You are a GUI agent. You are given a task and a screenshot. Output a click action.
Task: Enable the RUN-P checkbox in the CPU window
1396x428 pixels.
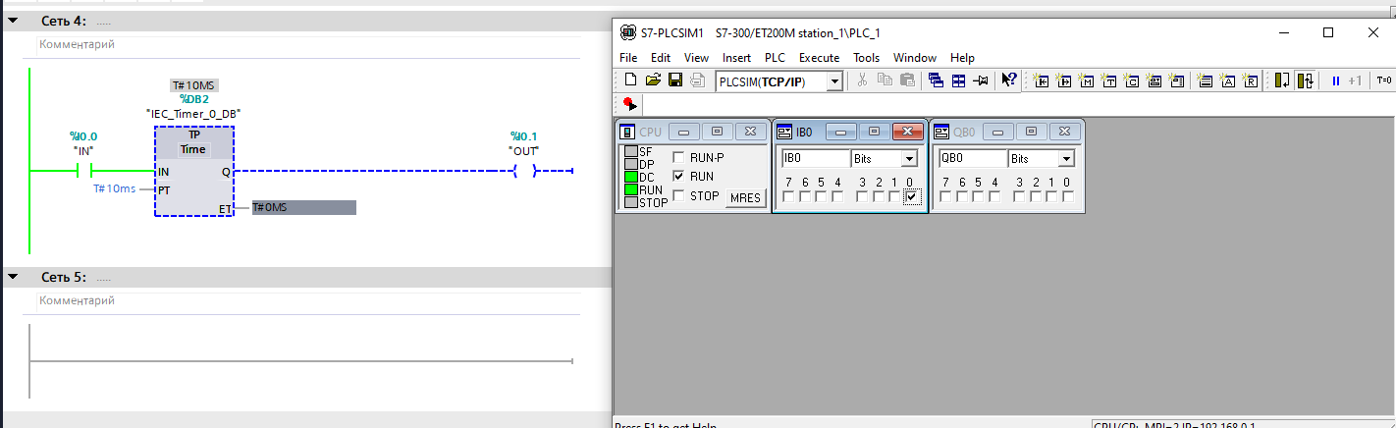[x=679, y=157]
